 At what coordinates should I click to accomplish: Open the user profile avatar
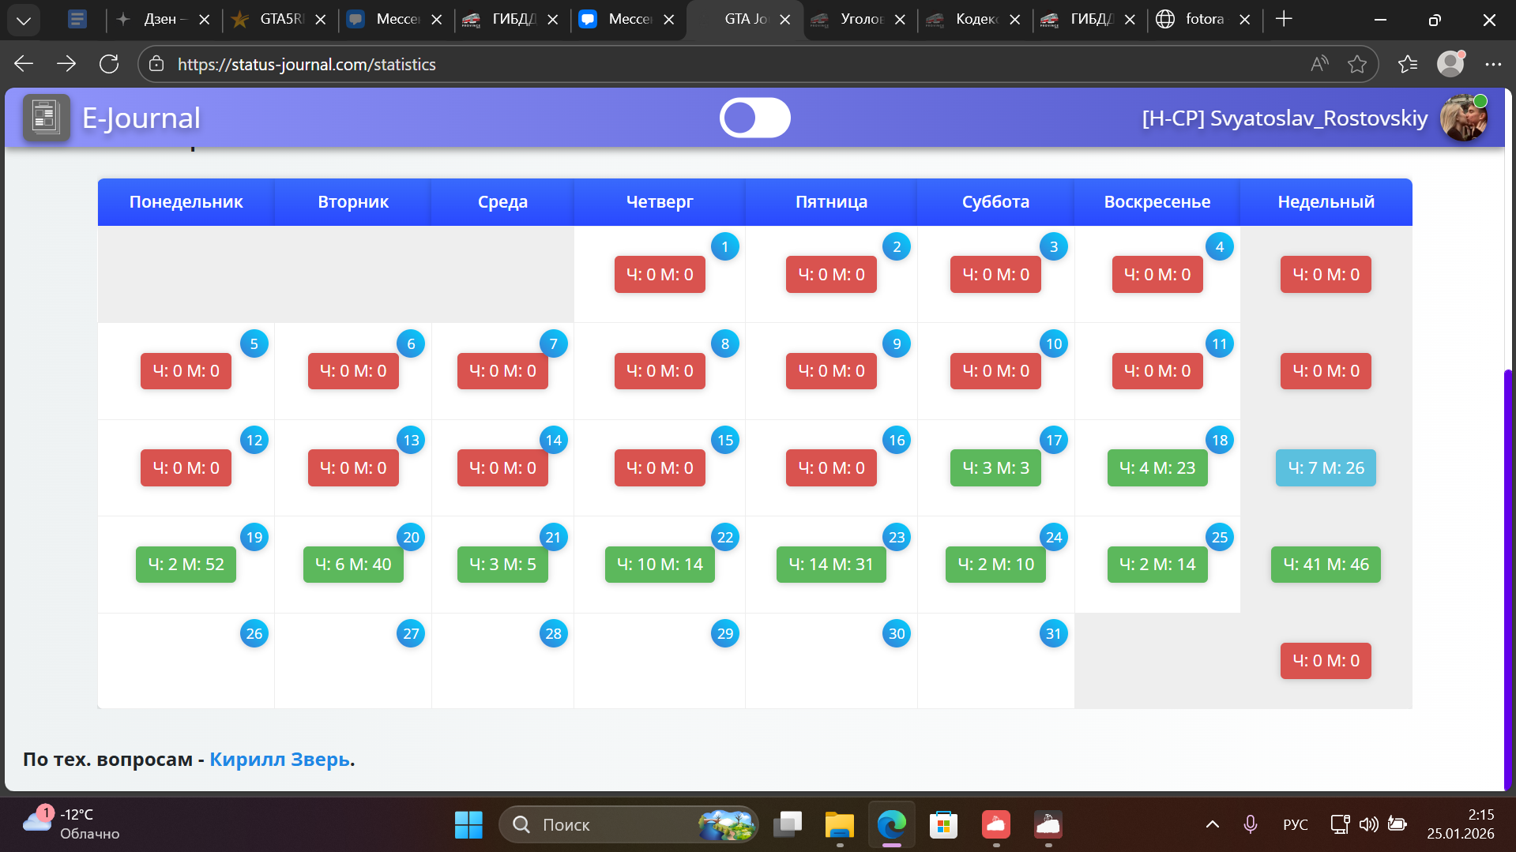tap(1463, 118)
